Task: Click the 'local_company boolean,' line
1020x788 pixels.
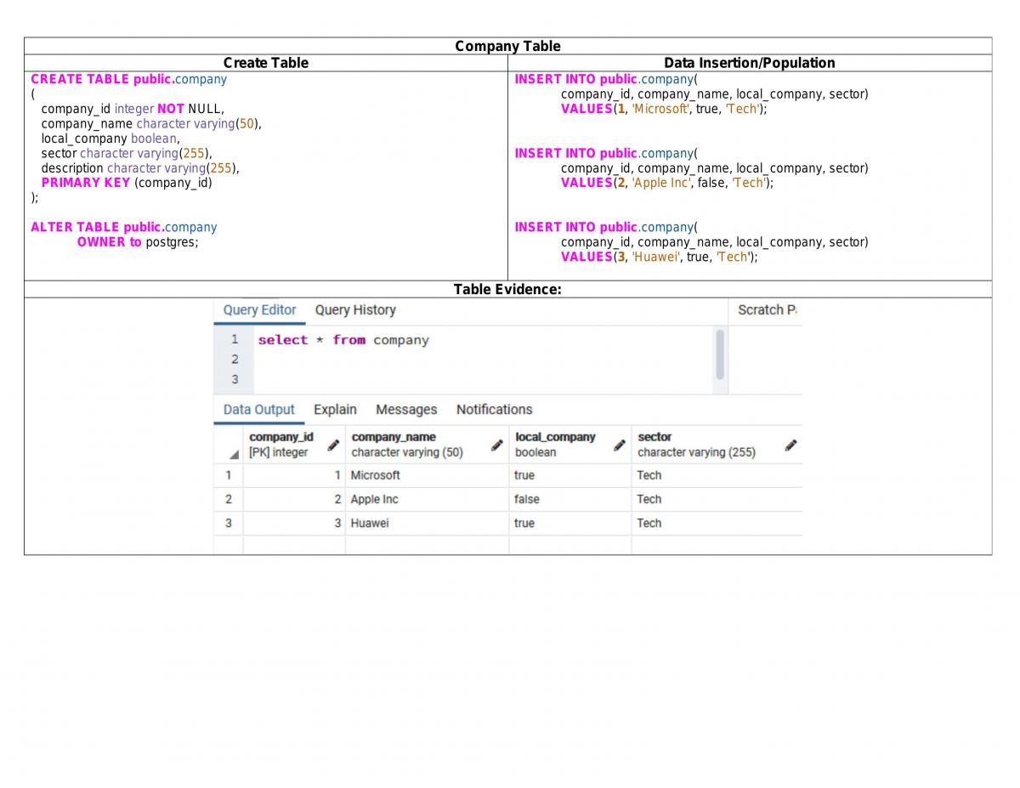Action: click(x=110, y=139)
